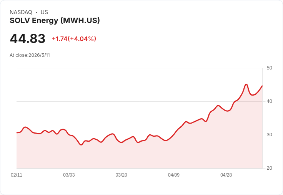The width and height of the screenshot is (283, 195).
Task: Click the 50 price axis label
Action: pos(269,68)
